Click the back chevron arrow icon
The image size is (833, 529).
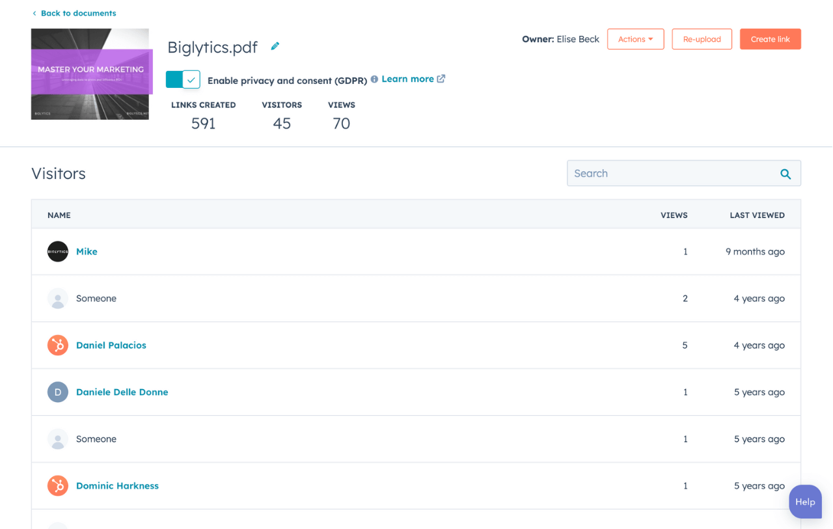coord(34,14)
